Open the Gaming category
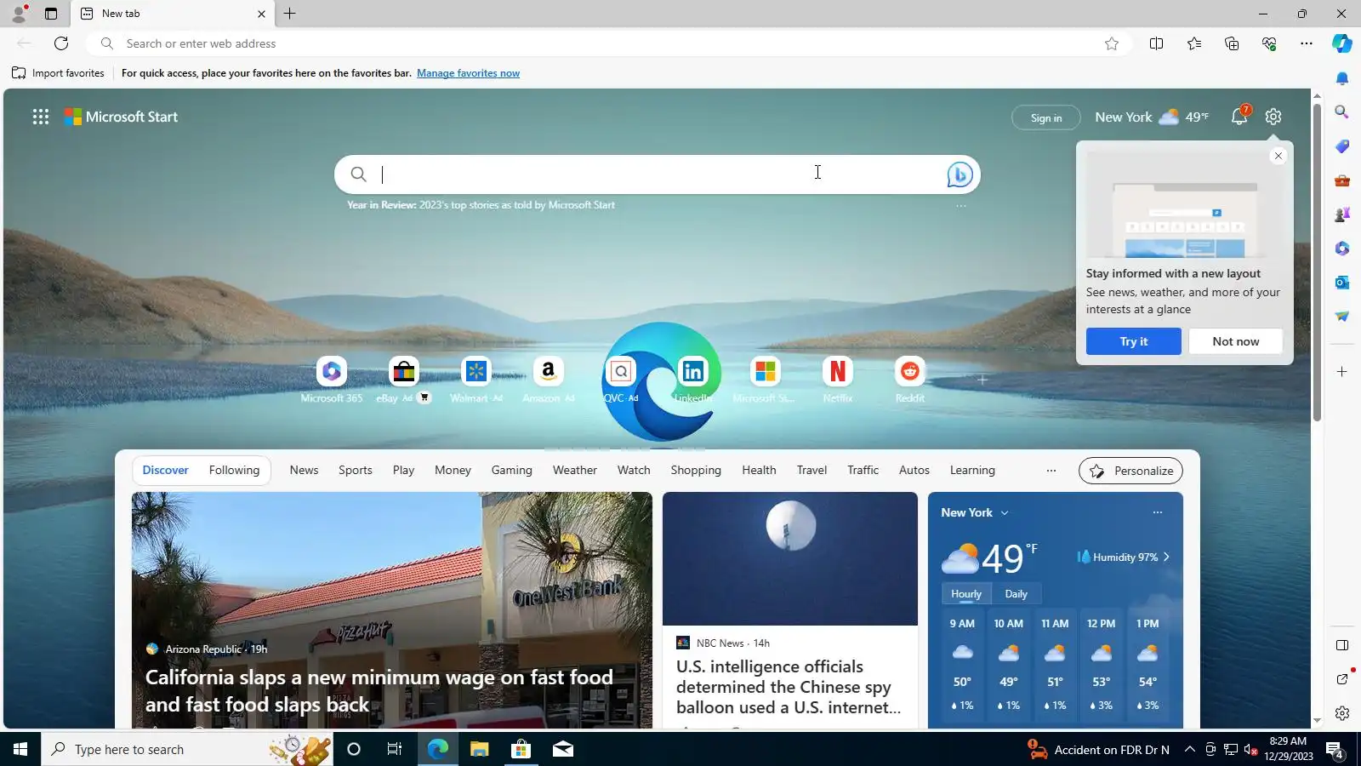Image resolution: width=1361 pixels, height=766 pixels. [x=512, y=470]
